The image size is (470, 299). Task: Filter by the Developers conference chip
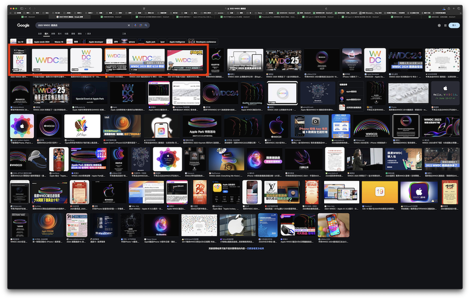click(203, 42)
